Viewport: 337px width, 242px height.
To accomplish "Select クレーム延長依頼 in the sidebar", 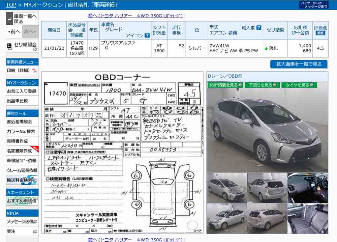I will (x=22, y=170).
